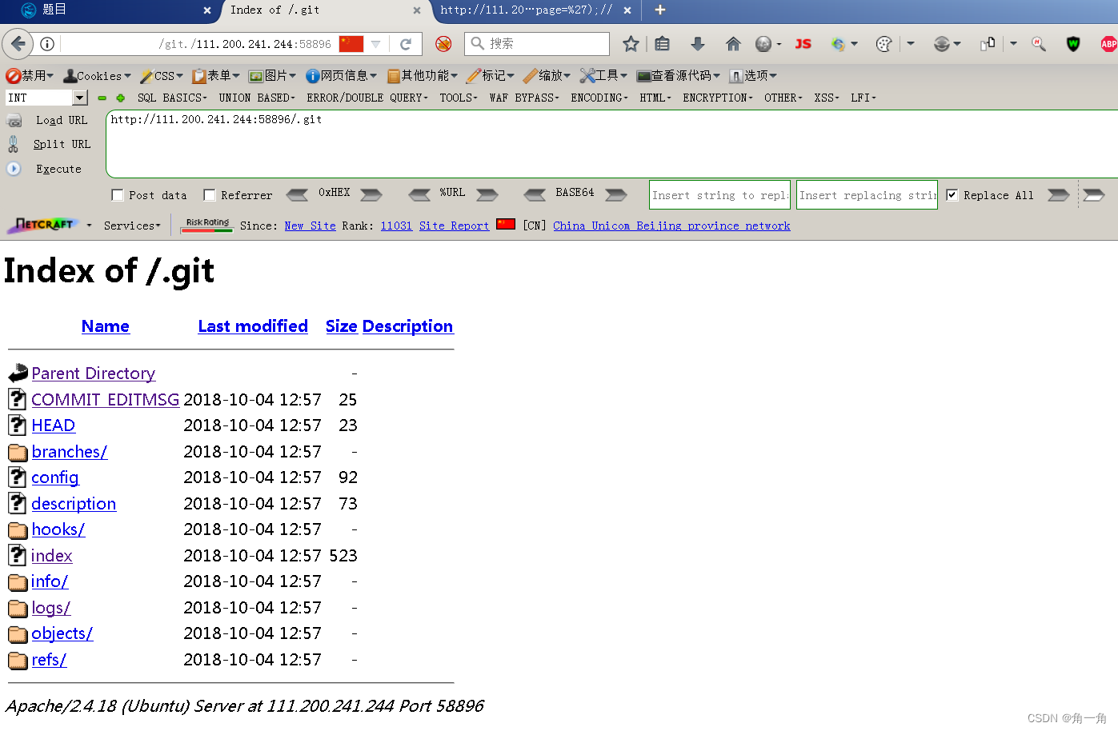Uncheck the Replace All checkbox
This screenshot has height=731, width=1118.
point(952,195)
